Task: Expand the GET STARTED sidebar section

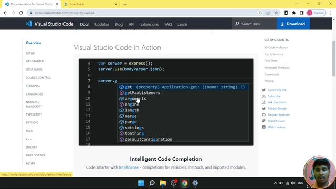Action: (x=35, y=61)
